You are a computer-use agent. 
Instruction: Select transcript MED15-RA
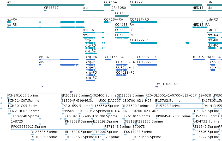coord(200,27)
